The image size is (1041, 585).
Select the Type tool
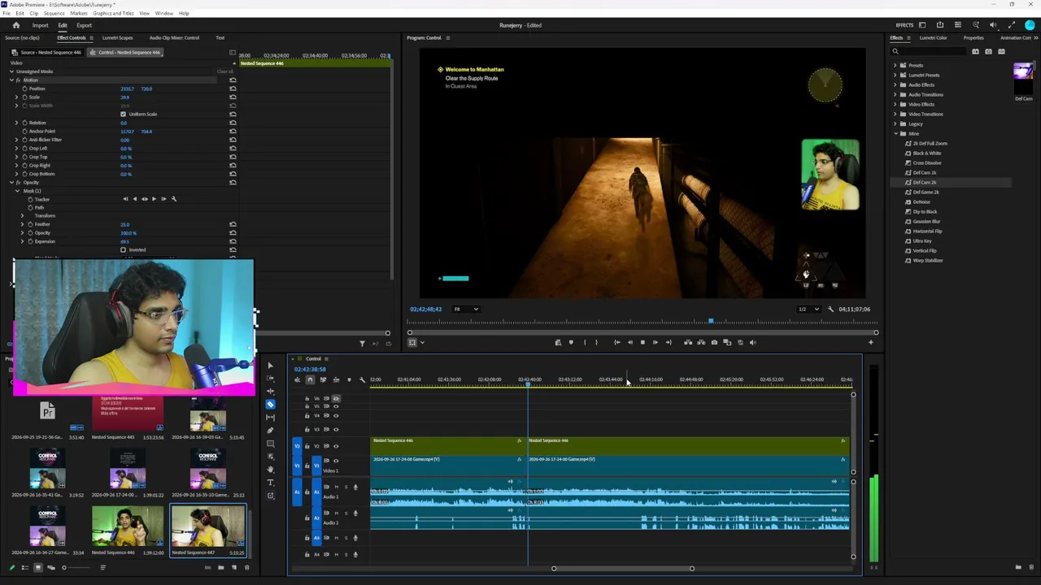click(271, 482)
